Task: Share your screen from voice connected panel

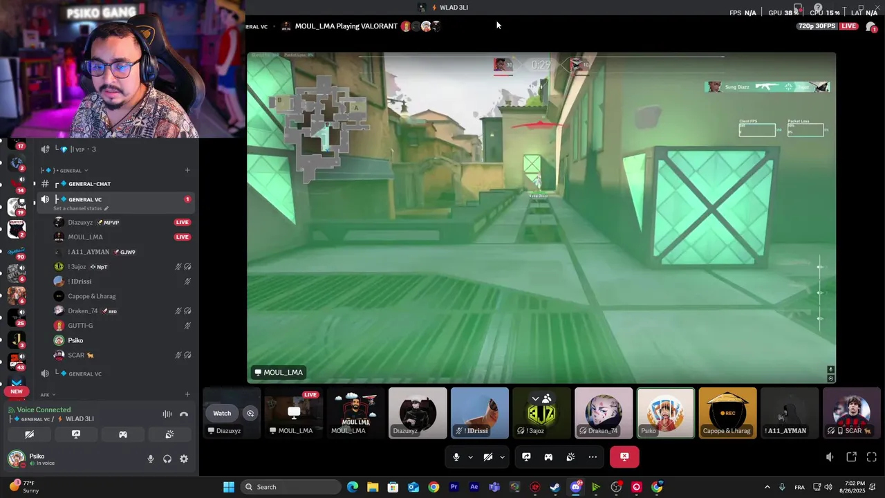Action: 76,434
